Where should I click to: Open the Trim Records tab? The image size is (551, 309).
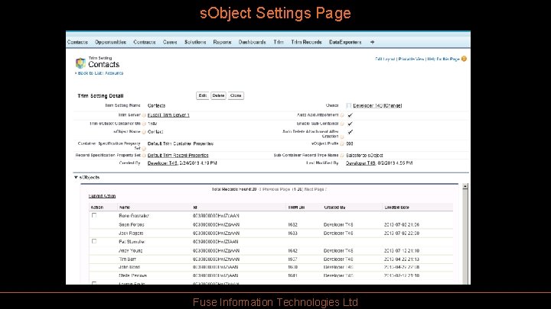point(306,42)
